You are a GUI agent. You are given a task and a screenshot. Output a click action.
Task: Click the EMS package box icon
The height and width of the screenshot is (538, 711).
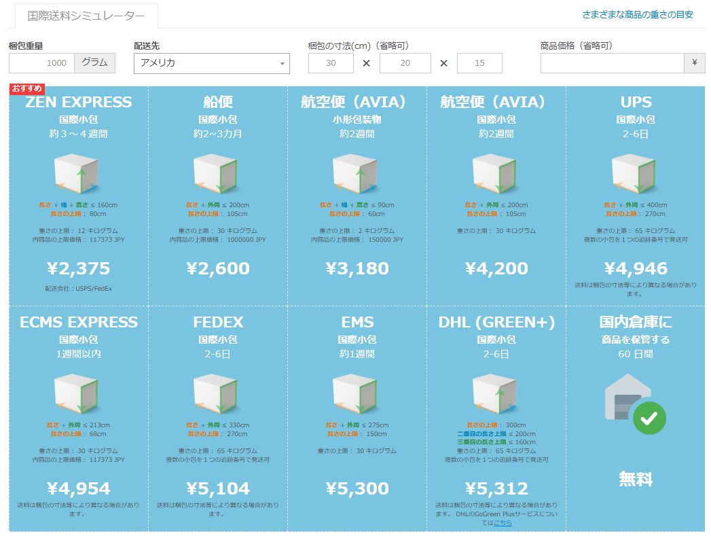pyautogui.click(x=356, y=394)
